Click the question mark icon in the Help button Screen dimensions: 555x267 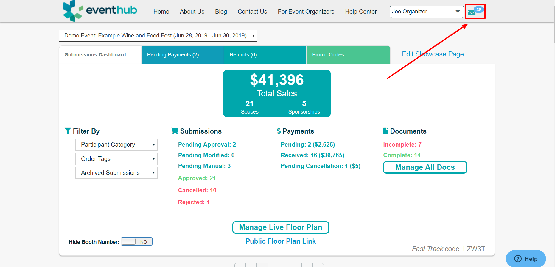518,259
